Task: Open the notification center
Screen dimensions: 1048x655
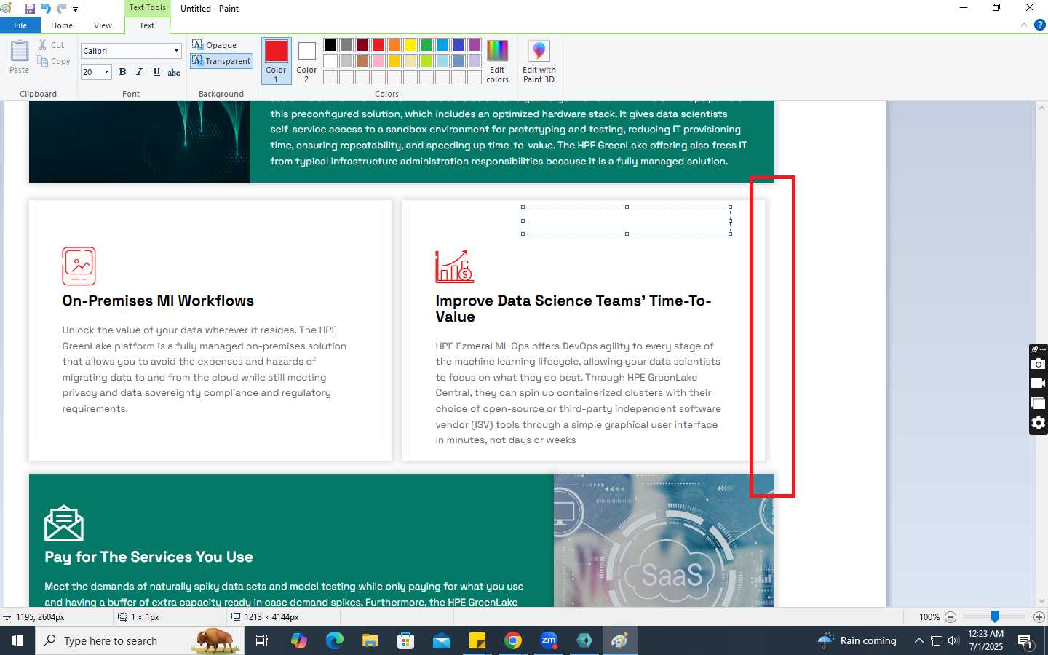Action: click(1026, 641)
